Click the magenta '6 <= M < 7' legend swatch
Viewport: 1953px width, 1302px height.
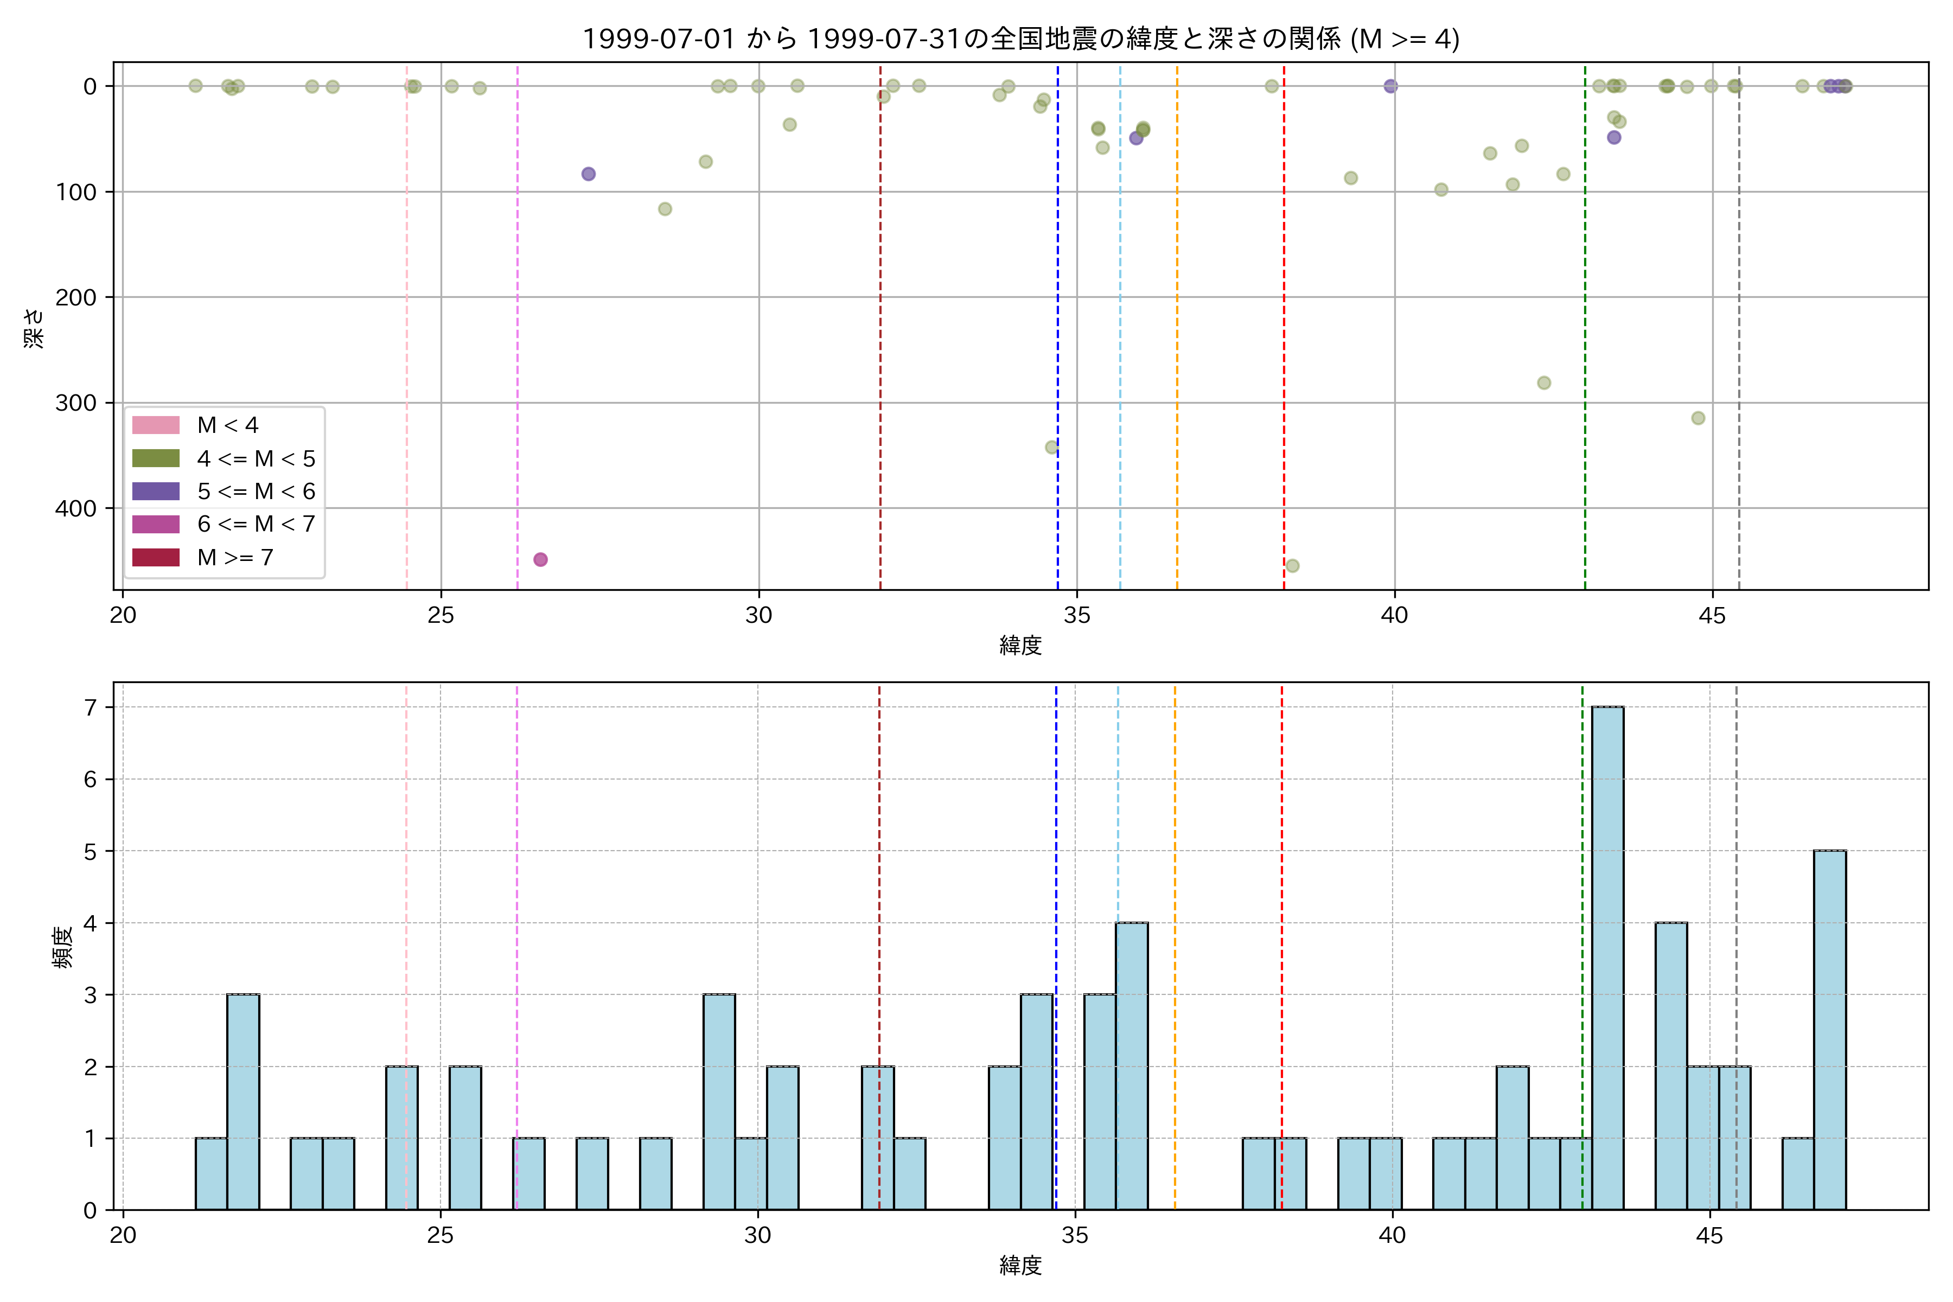point(155,524)
